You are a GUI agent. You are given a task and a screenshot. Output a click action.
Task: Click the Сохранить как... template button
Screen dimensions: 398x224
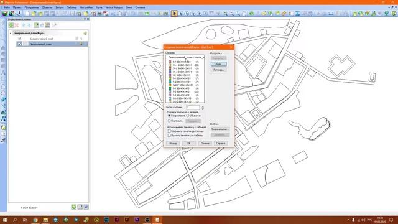click(220, 129)
